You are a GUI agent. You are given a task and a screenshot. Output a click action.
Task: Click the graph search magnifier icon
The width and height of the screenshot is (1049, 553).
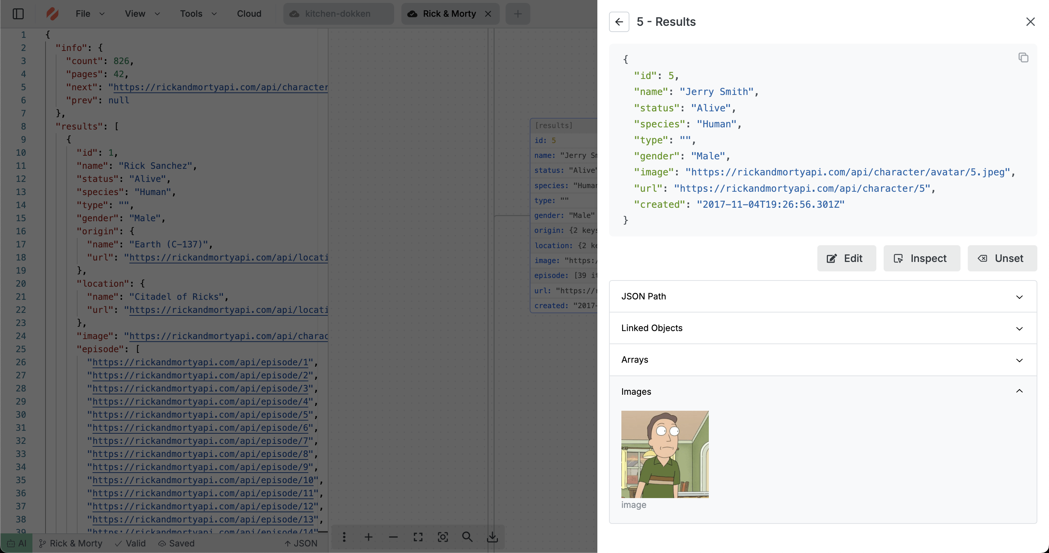(x=467, y=537)
